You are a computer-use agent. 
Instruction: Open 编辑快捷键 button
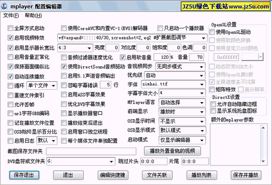tap(113, 175)
